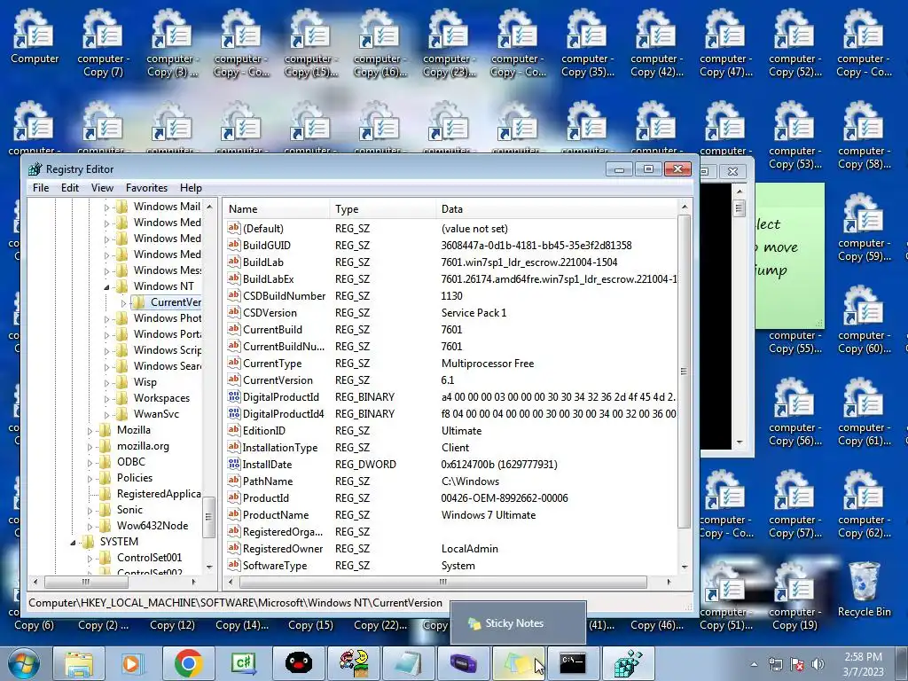
Task: Expand the ODBC key
Action: pyautogui.click(x=90, y=462)
